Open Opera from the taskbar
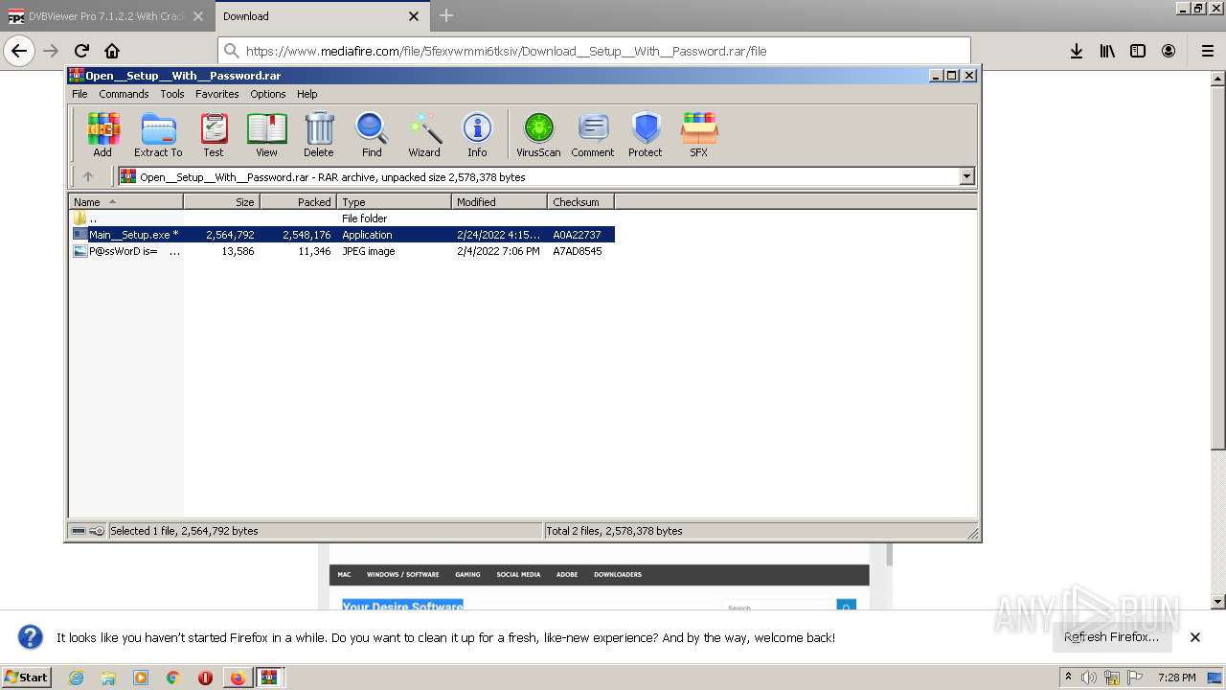Screen dimensions: 1226x690 coord(205,678)
